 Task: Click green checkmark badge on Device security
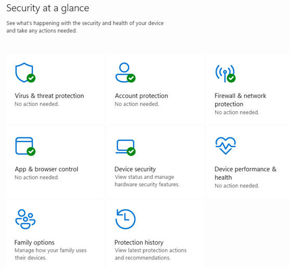coord(131,151)
